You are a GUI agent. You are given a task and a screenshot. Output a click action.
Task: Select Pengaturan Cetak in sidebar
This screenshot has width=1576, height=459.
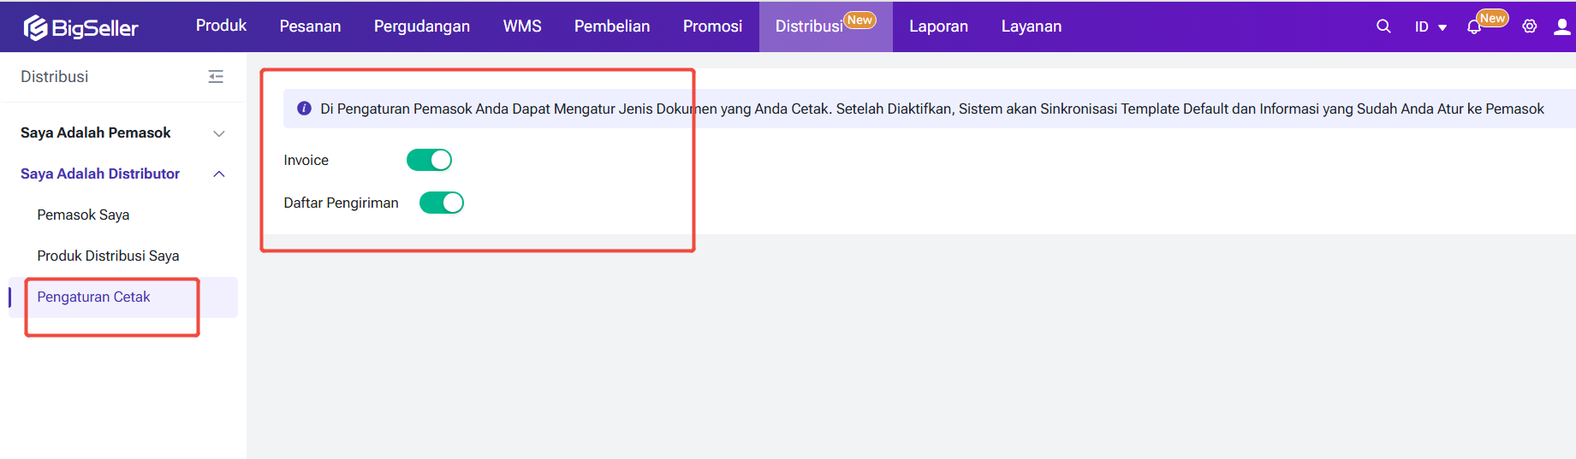pyautogui.click(x=93, y=297)
